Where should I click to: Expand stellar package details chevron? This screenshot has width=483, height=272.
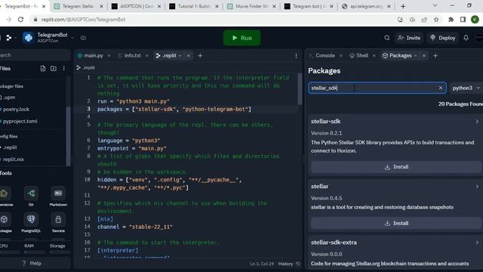point(477,187)
